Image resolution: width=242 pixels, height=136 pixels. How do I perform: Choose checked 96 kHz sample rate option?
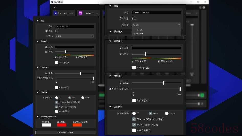(x=156, y=34)
